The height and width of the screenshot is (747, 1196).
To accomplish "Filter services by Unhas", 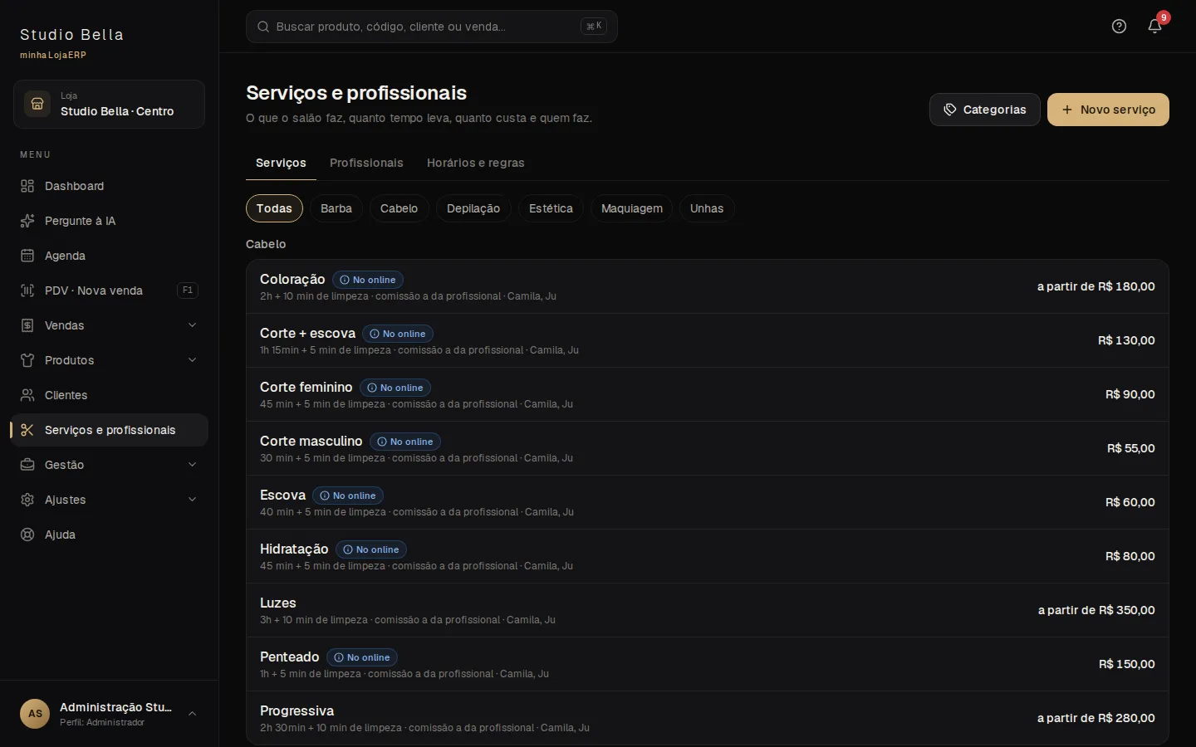I will click(x=707, y=208).
